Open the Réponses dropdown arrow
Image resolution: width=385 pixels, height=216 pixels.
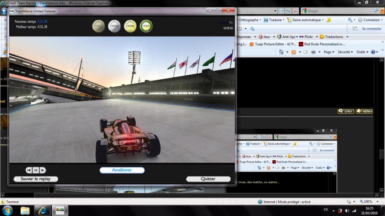[255, 37]
